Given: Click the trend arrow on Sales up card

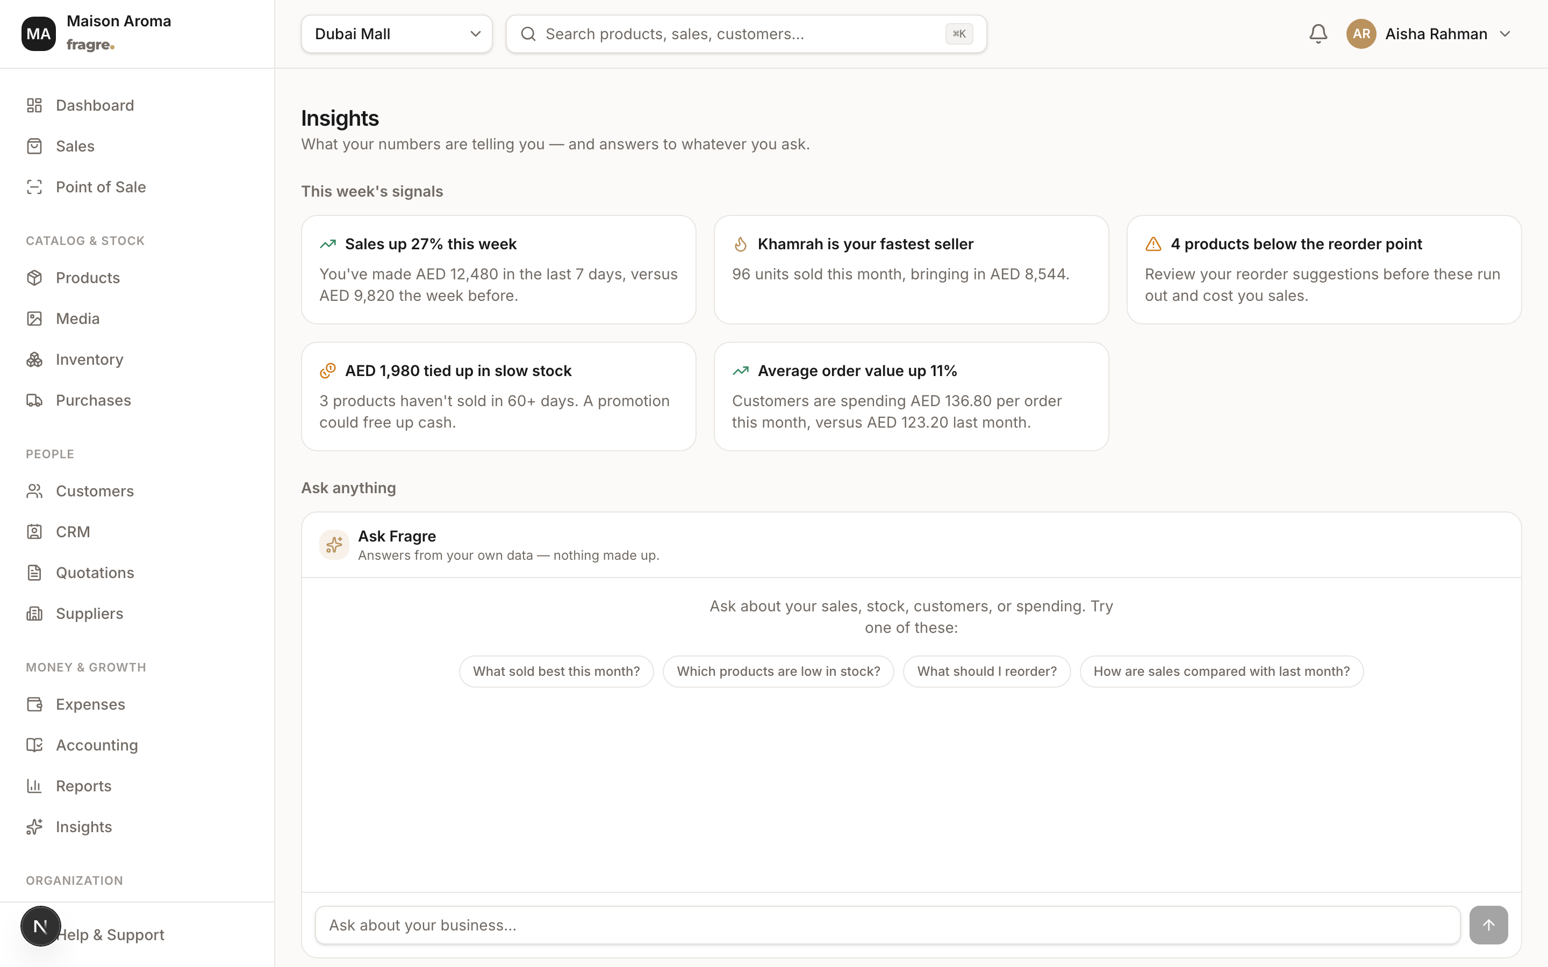Looking at the screenshot, I should [x=327, y=244].
